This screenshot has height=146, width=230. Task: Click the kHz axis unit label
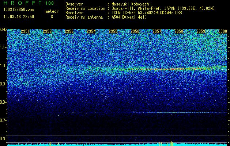pos(3,30)
